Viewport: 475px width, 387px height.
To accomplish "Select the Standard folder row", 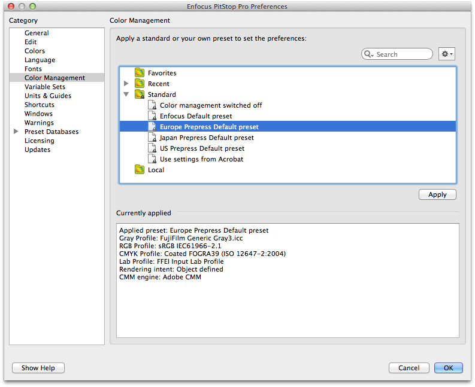I will tap(288, 95).
